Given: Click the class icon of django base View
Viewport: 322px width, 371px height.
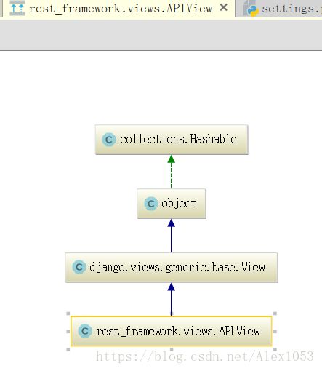Looking at the screenshot, I should (79, 267).
